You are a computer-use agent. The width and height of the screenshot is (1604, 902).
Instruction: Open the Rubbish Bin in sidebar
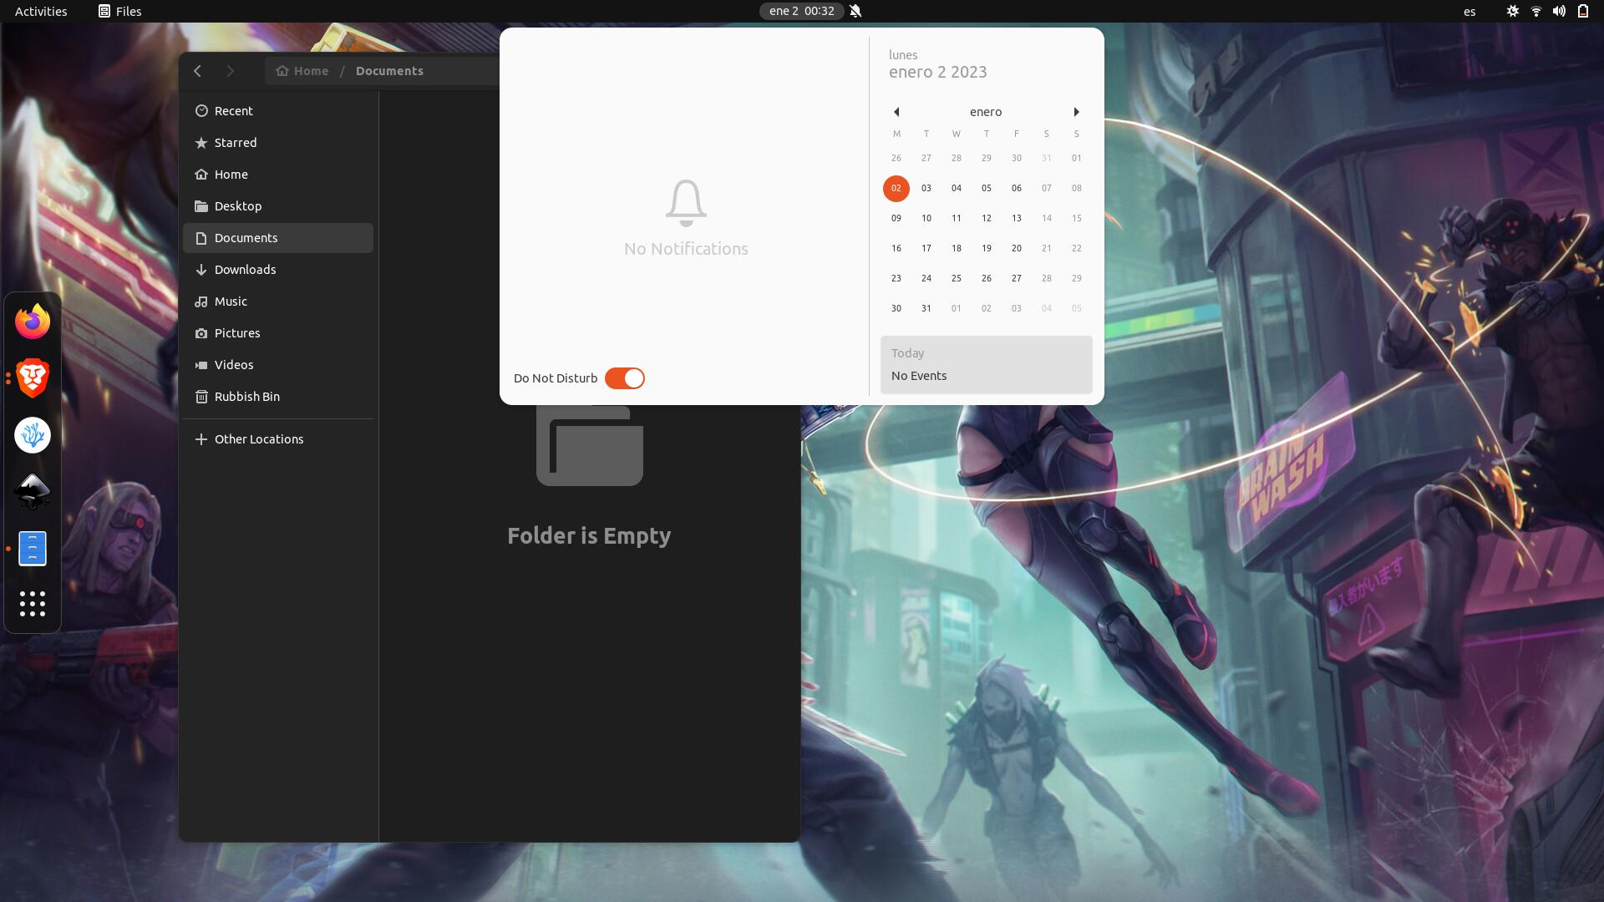(246, 397)
